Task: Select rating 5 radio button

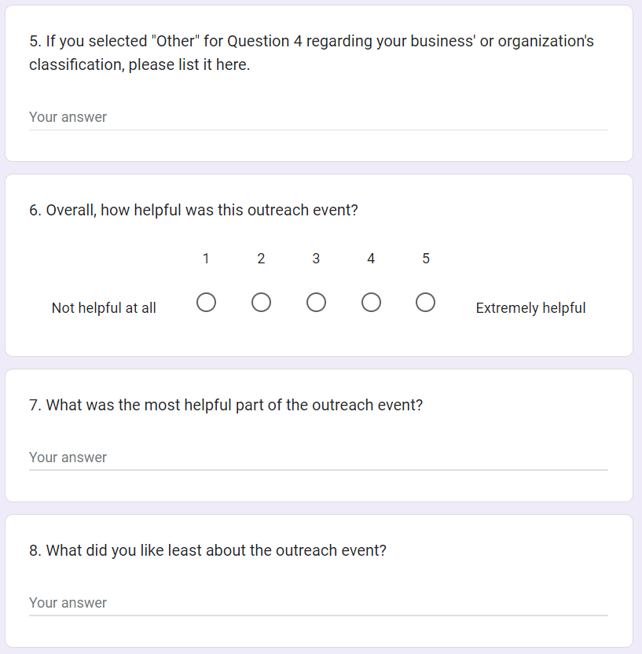Action: point(426,303)
